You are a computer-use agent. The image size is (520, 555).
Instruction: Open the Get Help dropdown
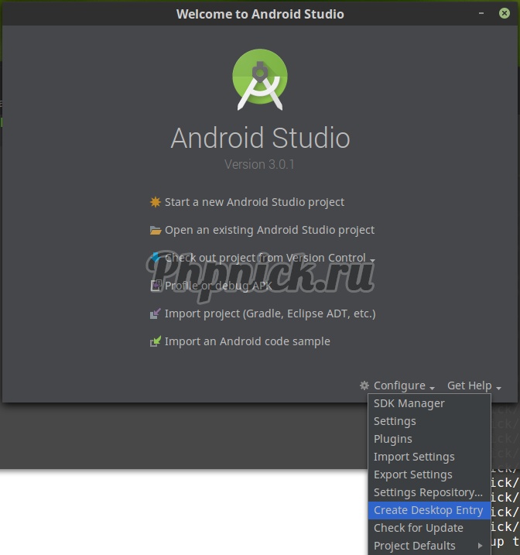pos(474,385)
